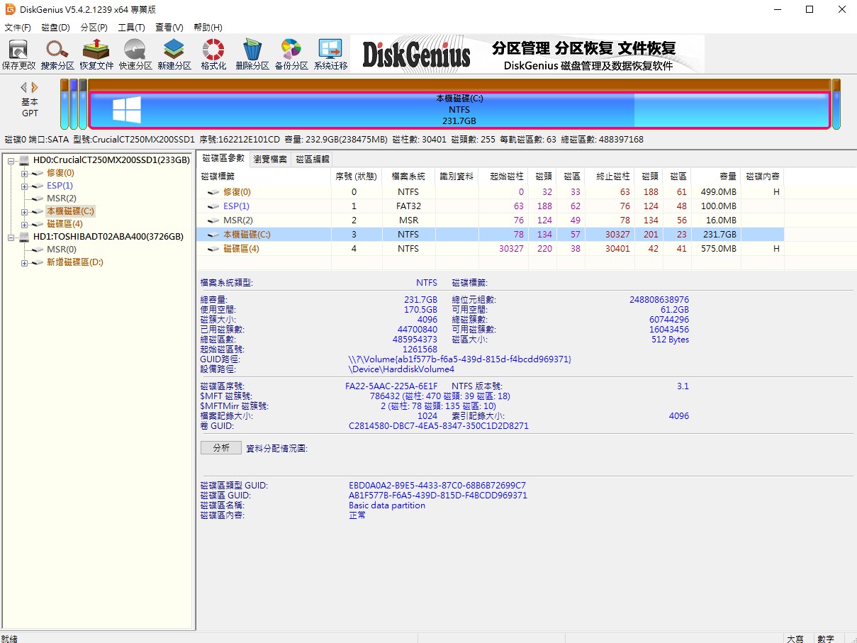Switch to the 瀏覽檔案 tab

tap(270, 160)
